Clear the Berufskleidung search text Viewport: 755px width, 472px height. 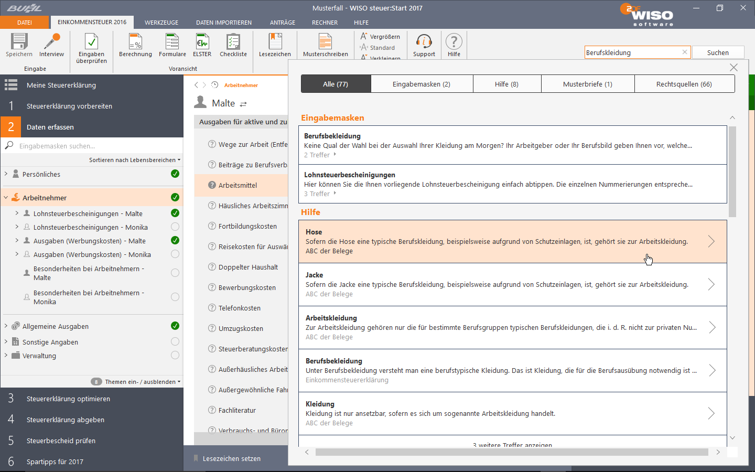click(x=685, y=52)
